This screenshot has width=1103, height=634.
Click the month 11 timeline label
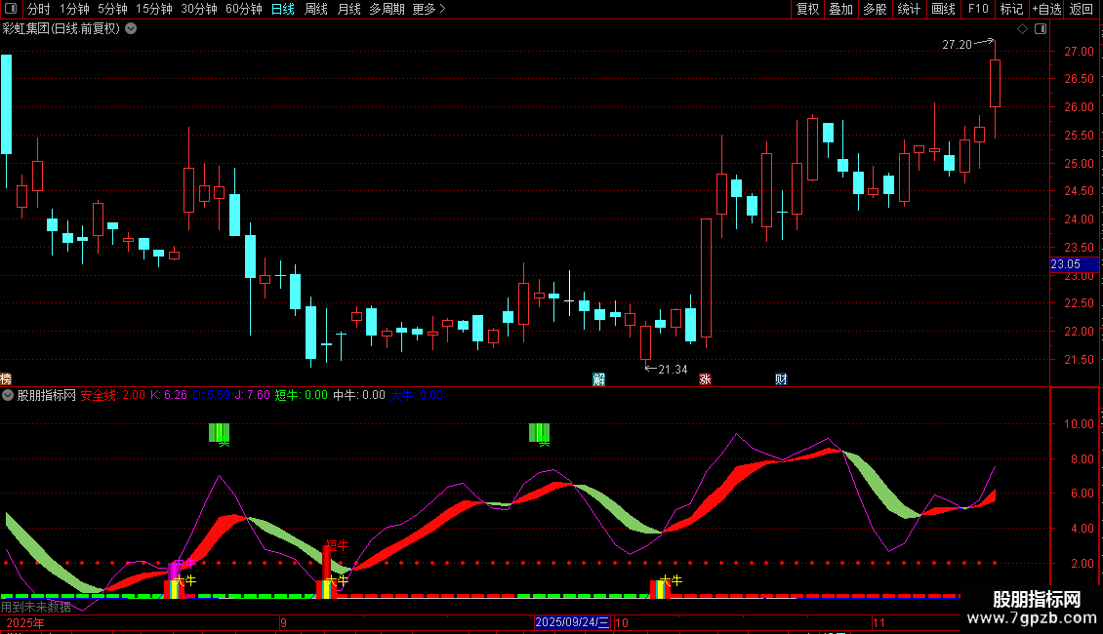coord(878,622)
